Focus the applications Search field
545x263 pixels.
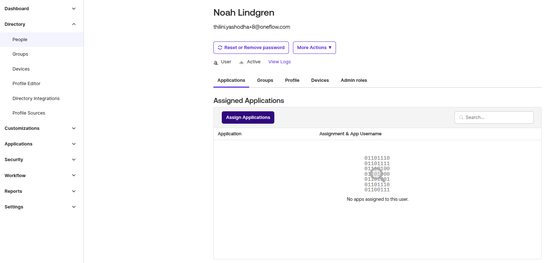(494, 117)
